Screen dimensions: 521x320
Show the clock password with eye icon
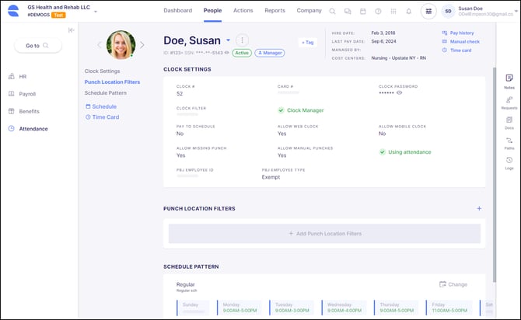click(x=400, y=93)
